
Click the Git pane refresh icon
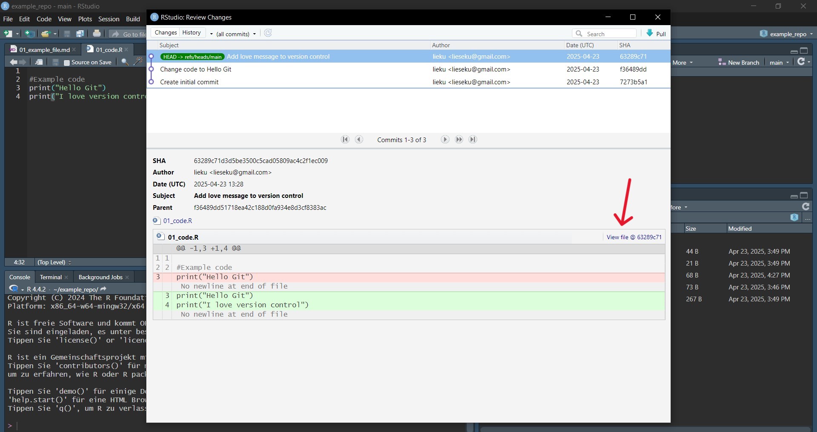click(x=801, y=62)
